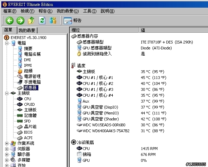Click the folder Up-level toolbar icon

click(x=31, y=21)
